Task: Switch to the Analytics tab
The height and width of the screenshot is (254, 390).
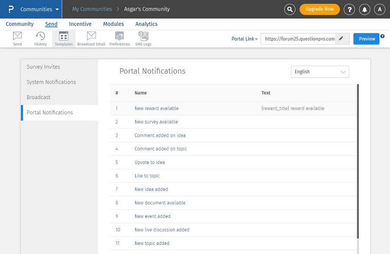Action: tap(146, 24)
